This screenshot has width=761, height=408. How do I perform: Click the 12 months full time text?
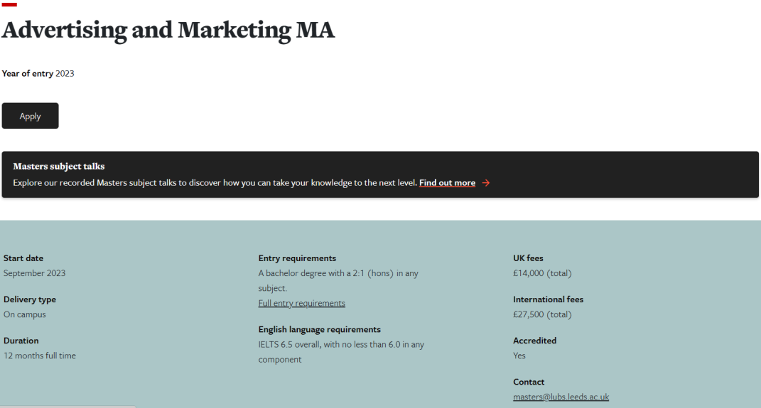click(40, 355)
